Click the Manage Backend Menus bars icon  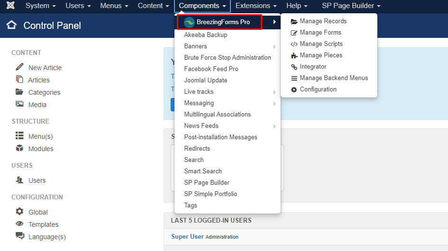coord(294,78)
